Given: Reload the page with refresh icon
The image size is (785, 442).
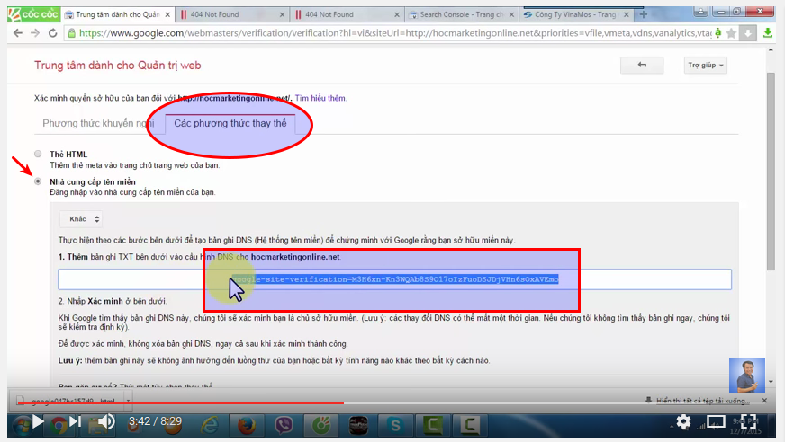Looking at the screenshot, I should [52, 33].
